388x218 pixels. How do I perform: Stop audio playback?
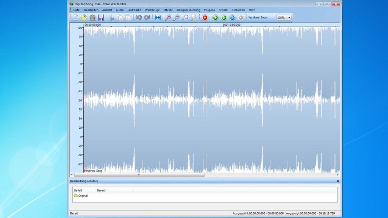click(x=240, y=17)
